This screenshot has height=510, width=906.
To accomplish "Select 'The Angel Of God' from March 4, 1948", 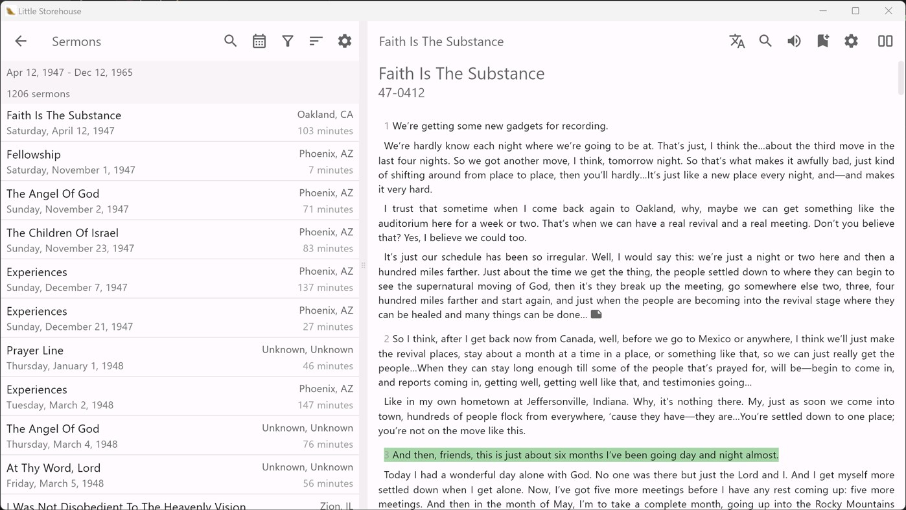I will coord(180,436).
